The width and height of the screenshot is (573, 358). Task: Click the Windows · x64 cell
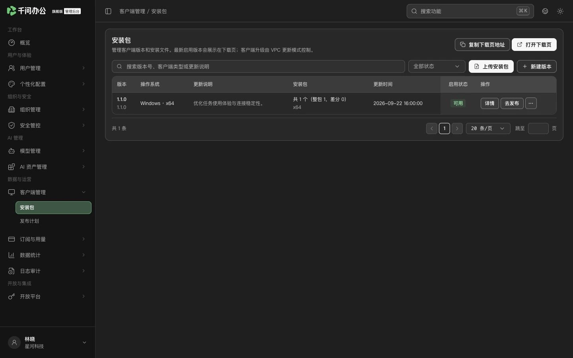coord(157,103)
